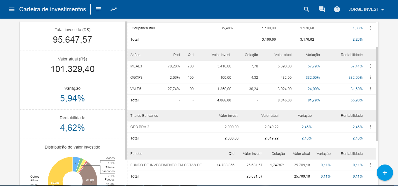Viewport: 398px width, 186px height.
Task: Open the chat messages icon
Action: tap(322, 9)
